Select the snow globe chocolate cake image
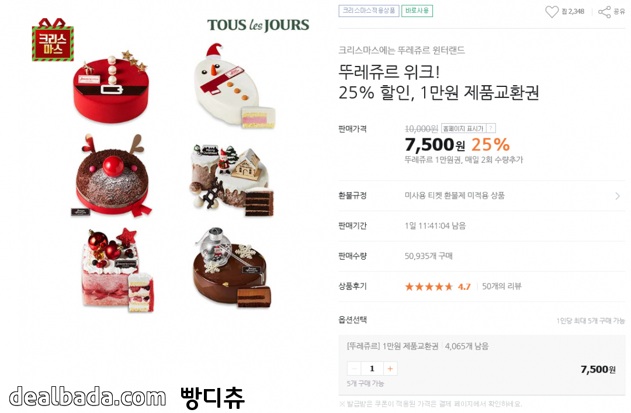Image resolution: width=631 pixels, height=413 pixels. 232,268
